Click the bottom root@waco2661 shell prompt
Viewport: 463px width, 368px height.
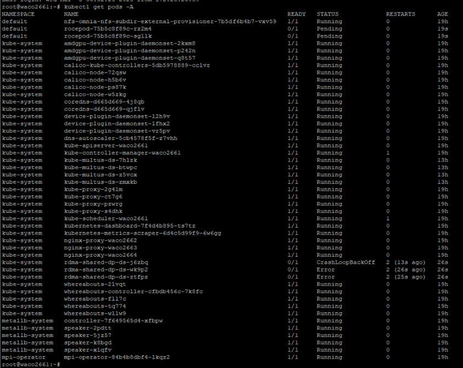click(x=31, y=365)
